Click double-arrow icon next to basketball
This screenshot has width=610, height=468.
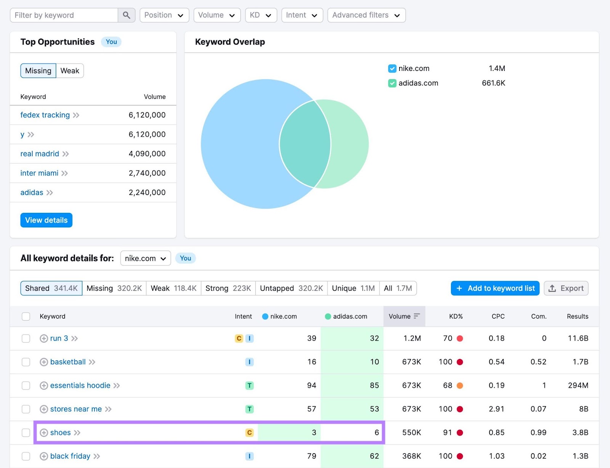(x=92, y=362)
